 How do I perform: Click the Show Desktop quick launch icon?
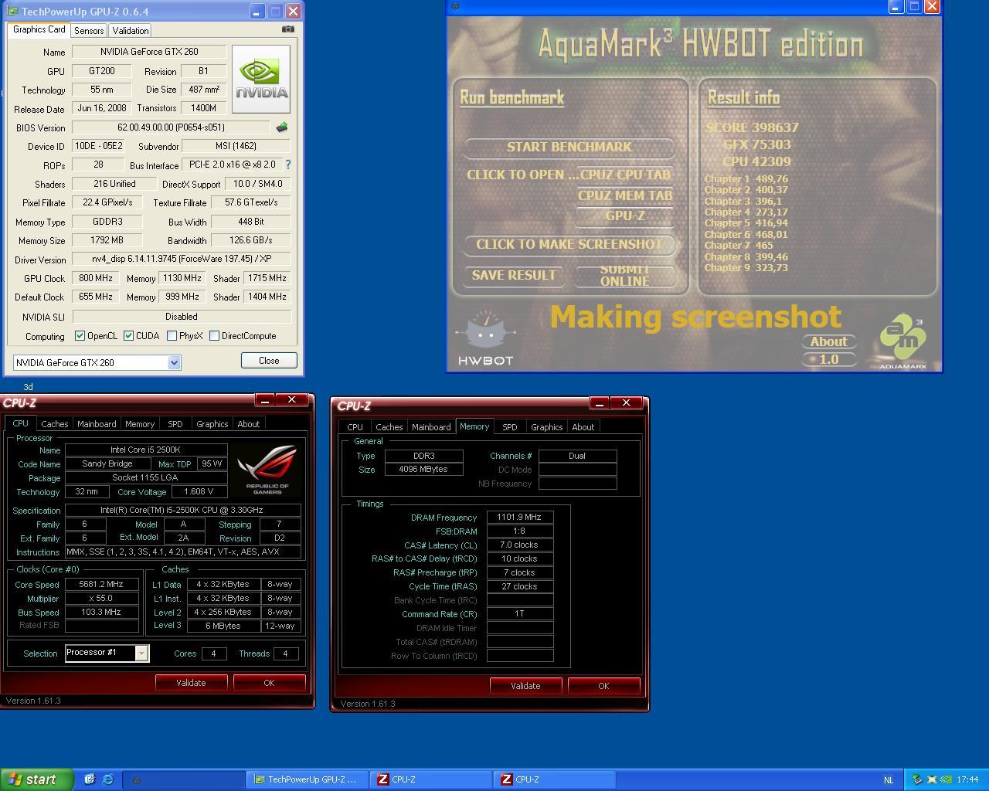tap(90, 779)
